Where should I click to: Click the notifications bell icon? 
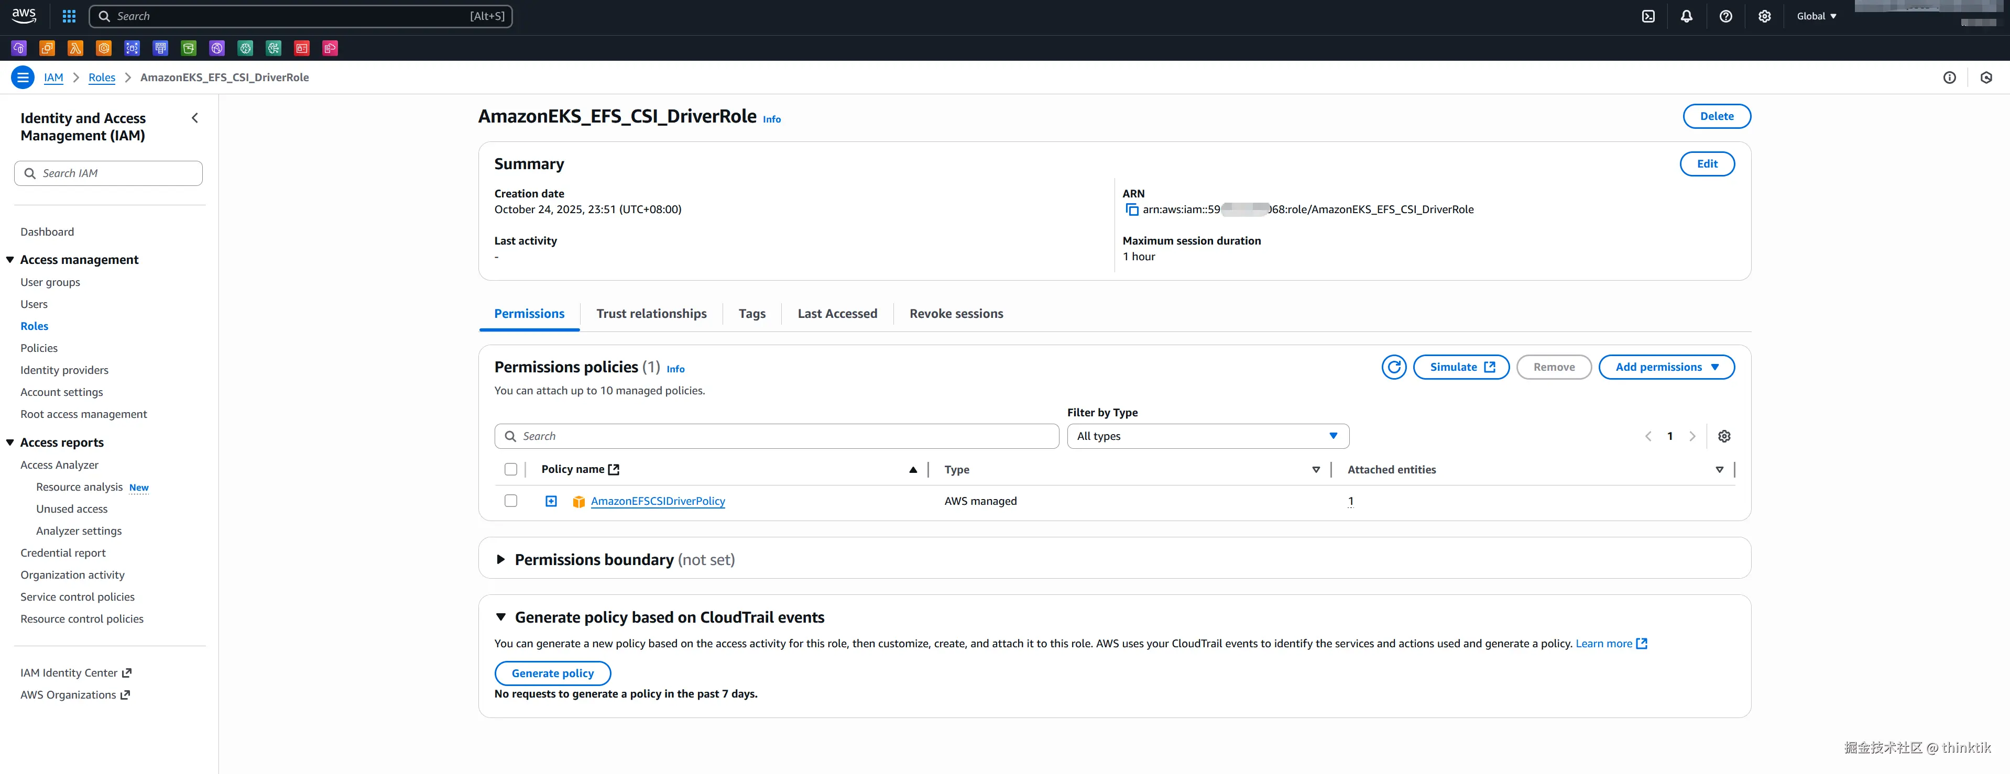[x=1686, y=16]
